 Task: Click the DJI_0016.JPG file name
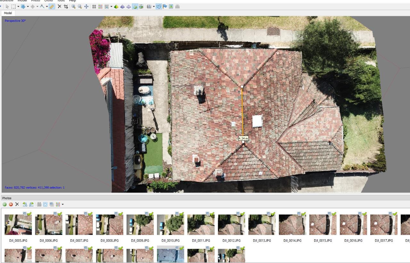tap(353, 241)
